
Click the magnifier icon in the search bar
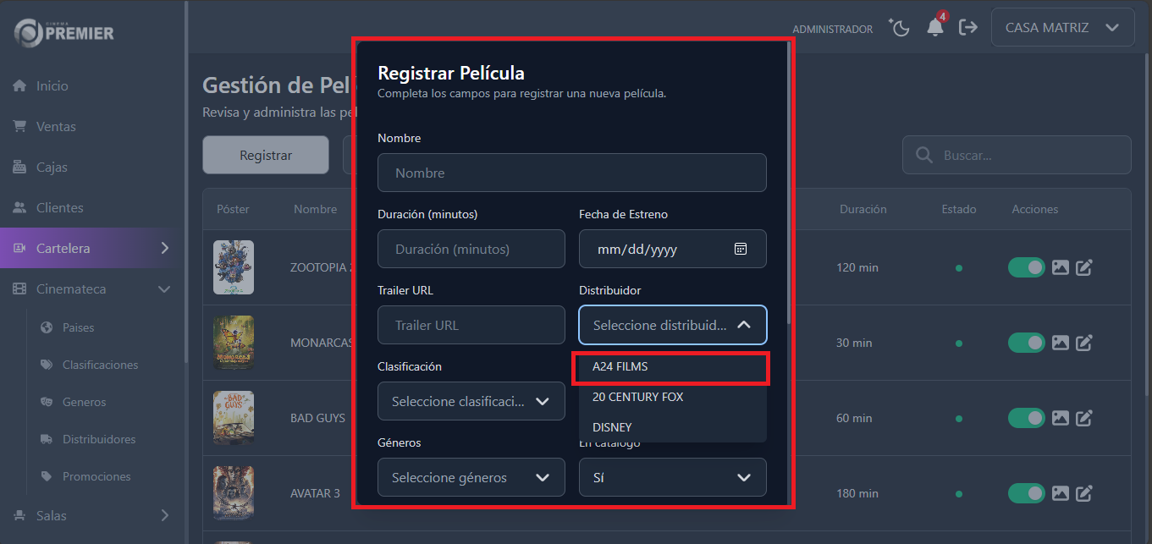point(923,155)
